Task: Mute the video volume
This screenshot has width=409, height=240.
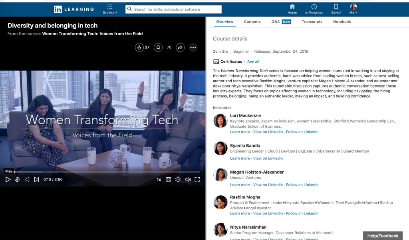Action: [x=188, y=180]
